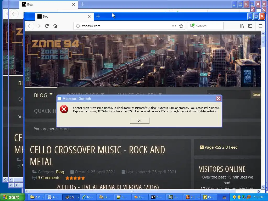Expand the '13' taskbar group dropdown arrow
268x201 pixels.
78,197
